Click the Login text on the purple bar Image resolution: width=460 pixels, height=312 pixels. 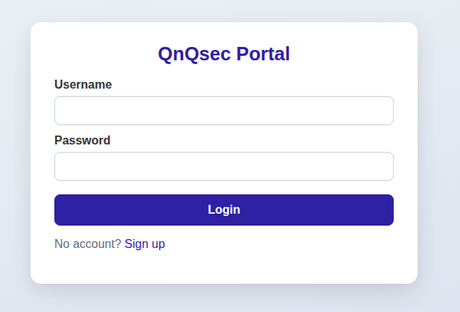pyautogui.click(x=223, y=210)
